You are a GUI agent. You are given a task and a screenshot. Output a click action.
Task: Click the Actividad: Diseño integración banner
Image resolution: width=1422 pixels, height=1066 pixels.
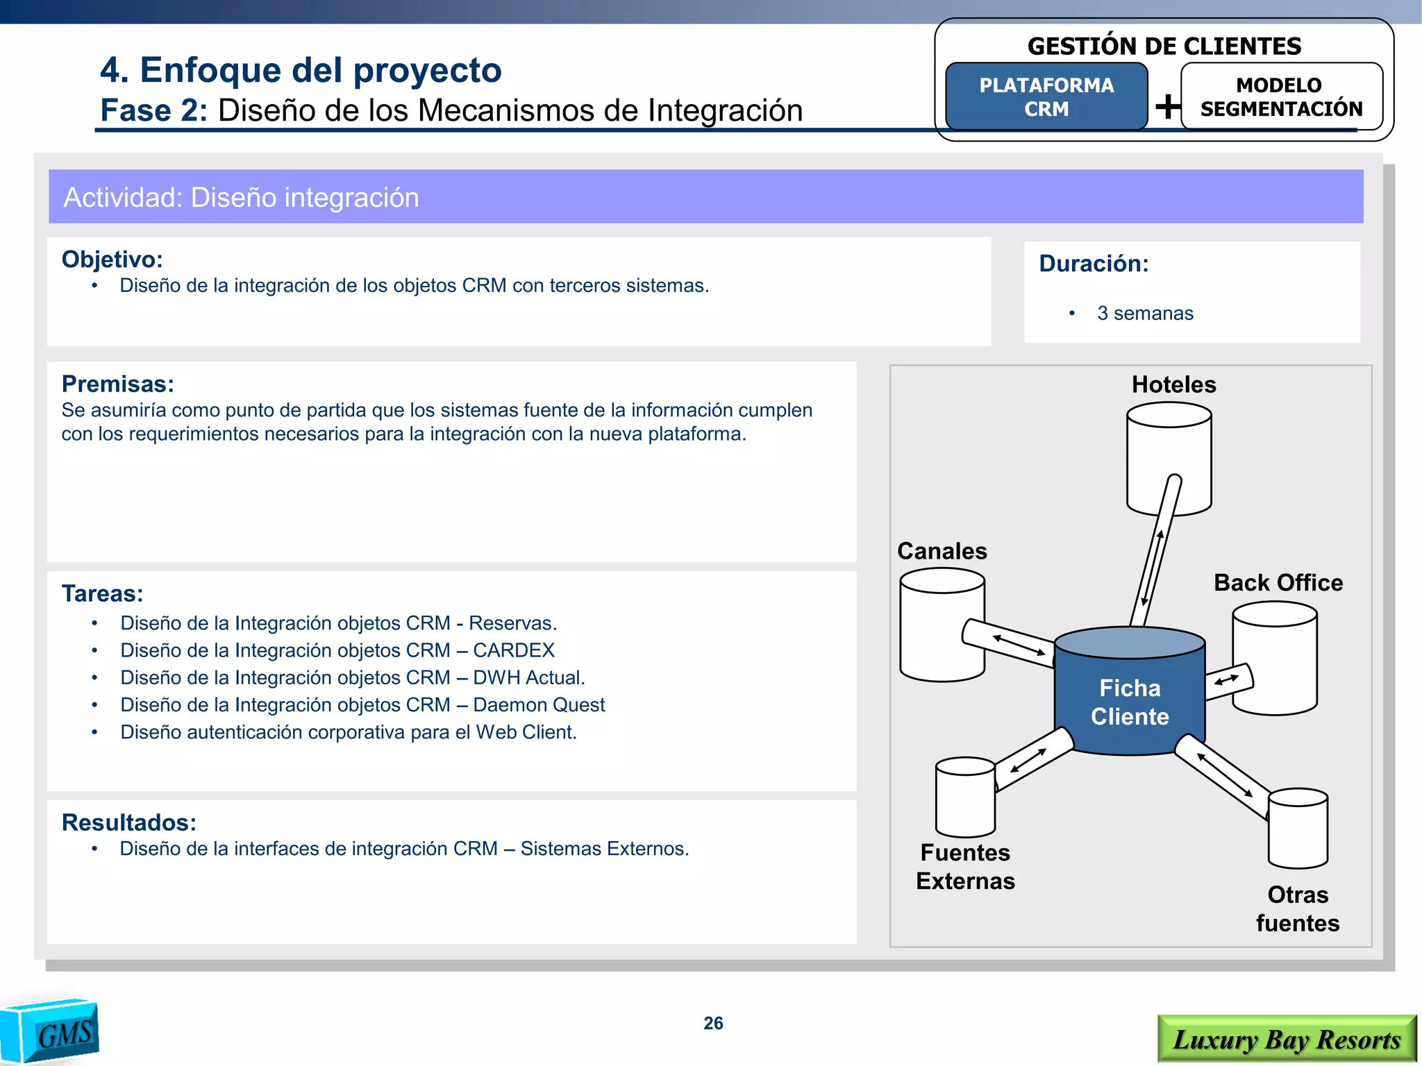tap(705, 197)
